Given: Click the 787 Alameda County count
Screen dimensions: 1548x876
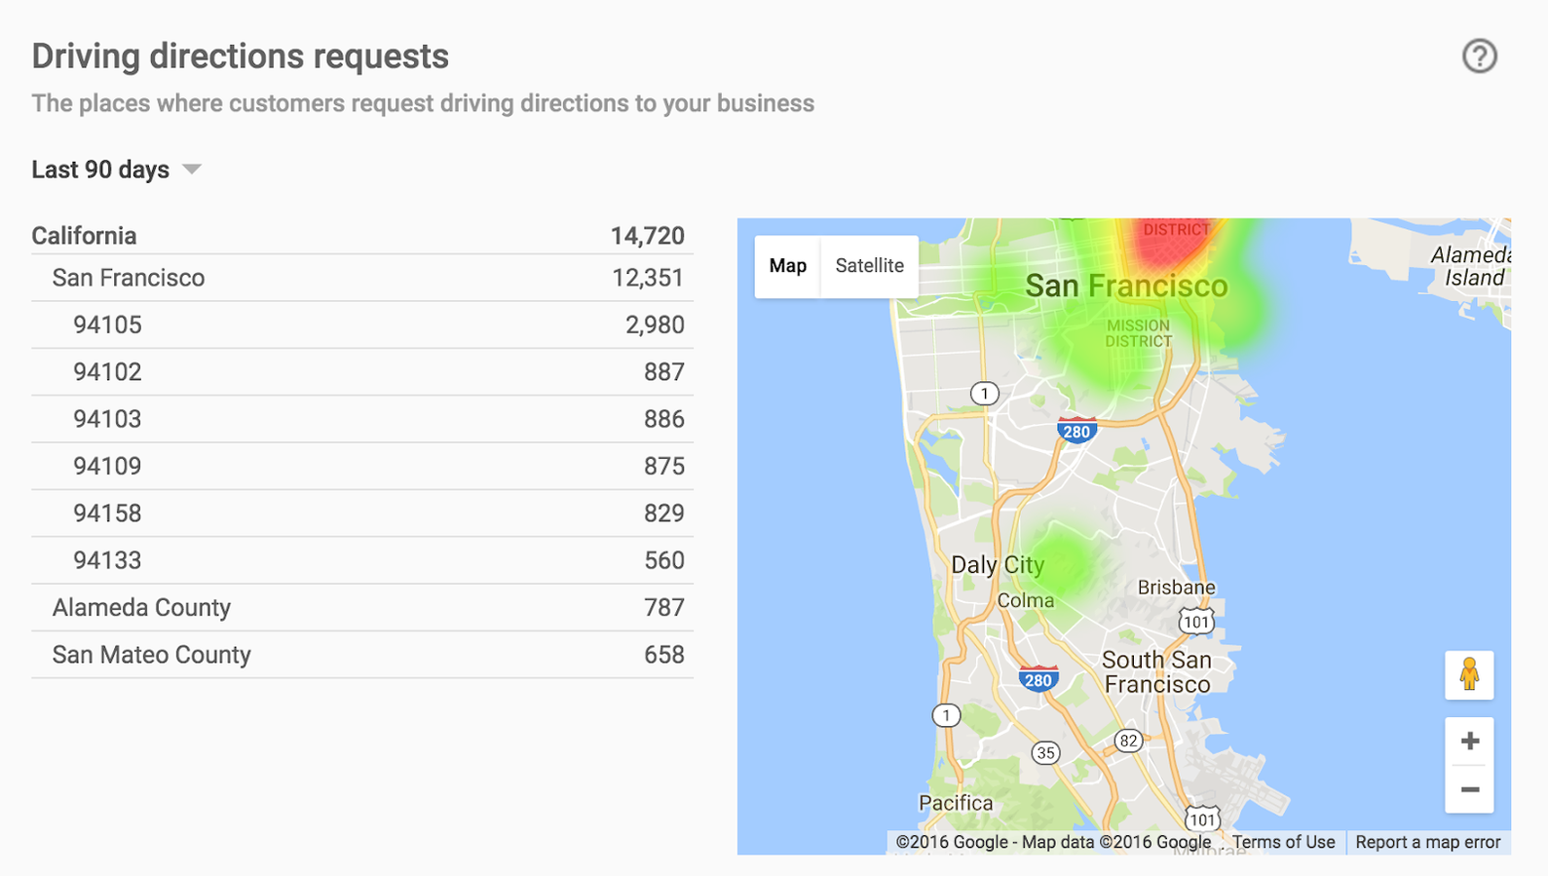Looking at the screenshot, I should click(x=663, y=608).
